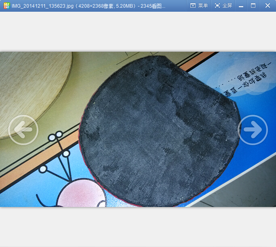276x247 pixels.
Task: Click the 2345 image viewer app icon
Action: (x=6, y=6)
